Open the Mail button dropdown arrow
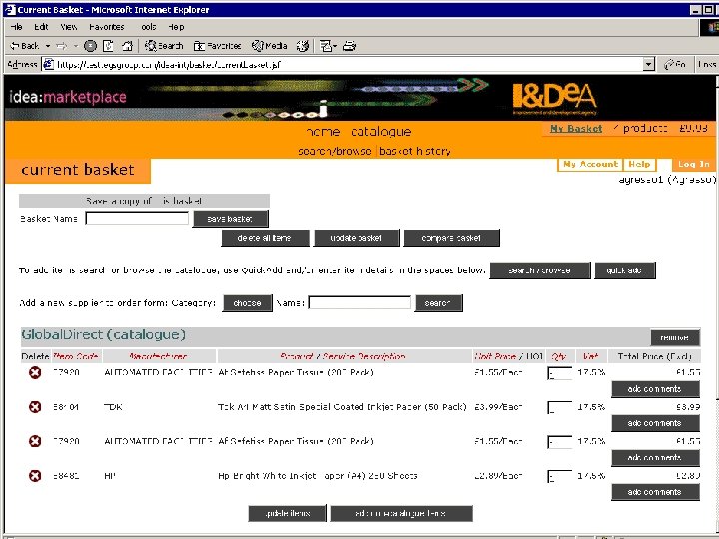This screenshot has height=539, width=719. click(x=335, y=46)
